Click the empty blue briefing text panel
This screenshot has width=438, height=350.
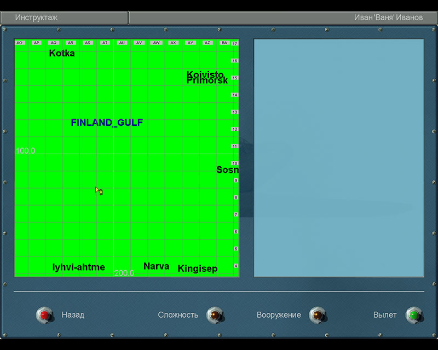point(339,158)
